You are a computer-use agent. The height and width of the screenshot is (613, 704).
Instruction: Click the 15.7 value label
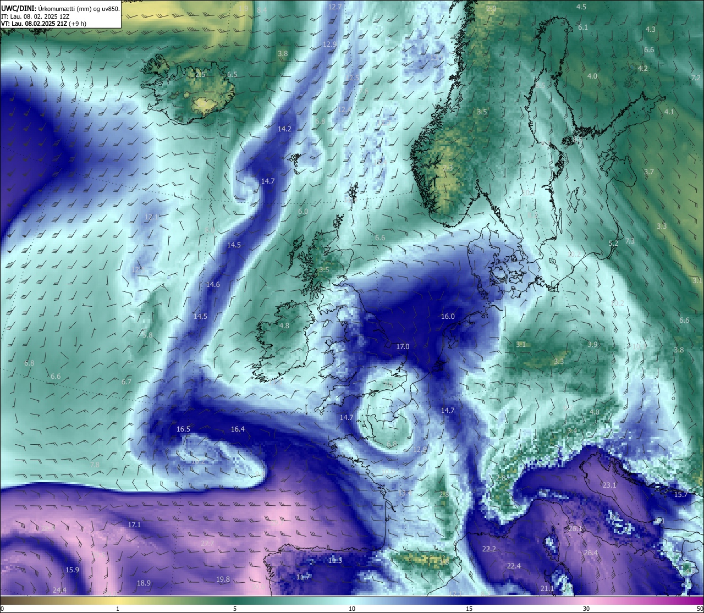coord(681,494)
